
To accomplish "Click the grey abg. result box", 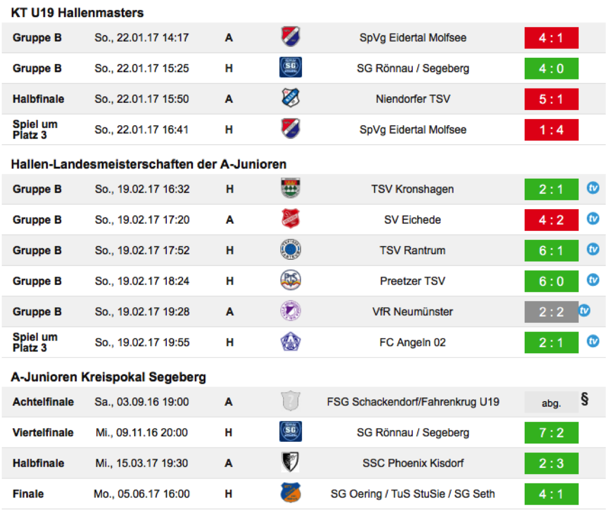I will coord(551,402).
